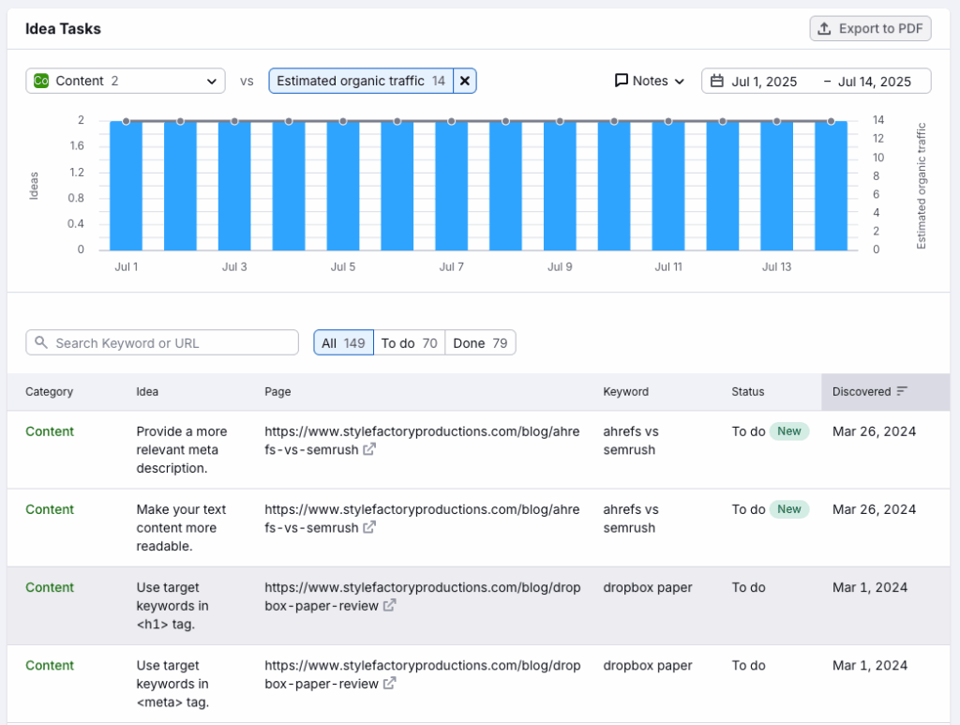The image size is (960, 725).
Task: Focus the Search Keyword or URL field
Action: click(162, 343)
